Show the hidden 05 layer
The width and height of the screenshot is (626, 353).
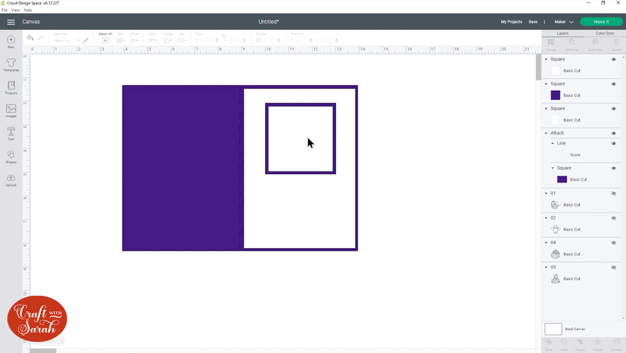[613, 267]
